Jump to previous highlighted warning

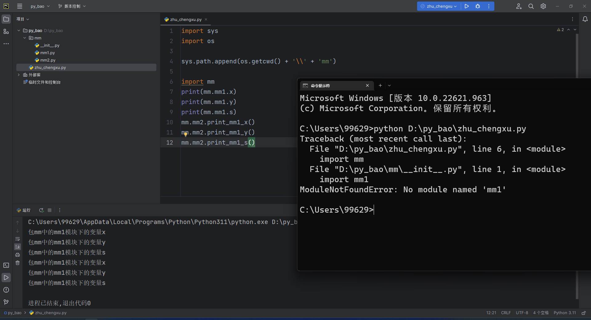click(x=569, y=30)
